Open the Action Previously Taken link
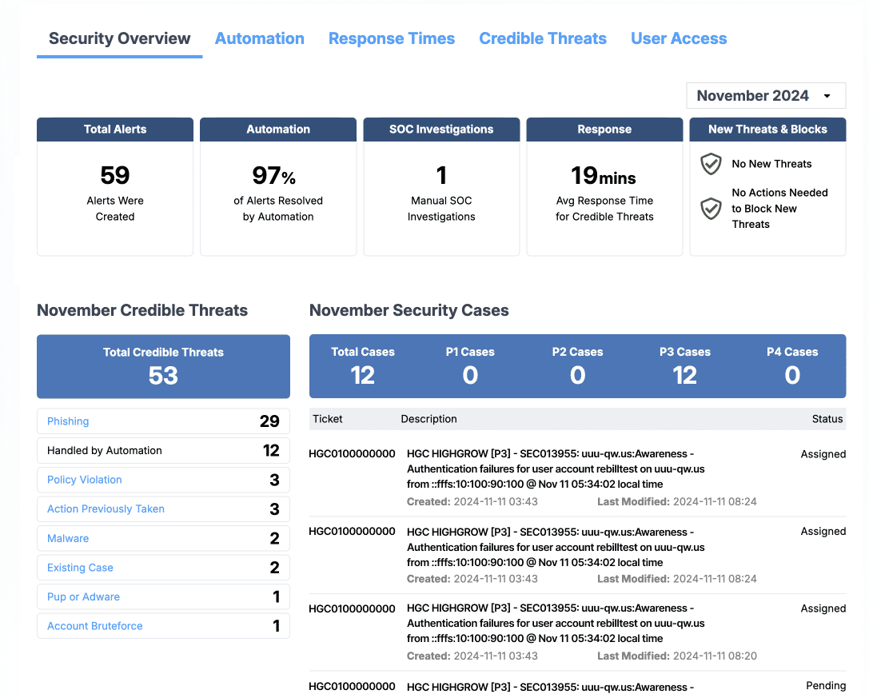 pyautogui.click(x=106, y=509)
